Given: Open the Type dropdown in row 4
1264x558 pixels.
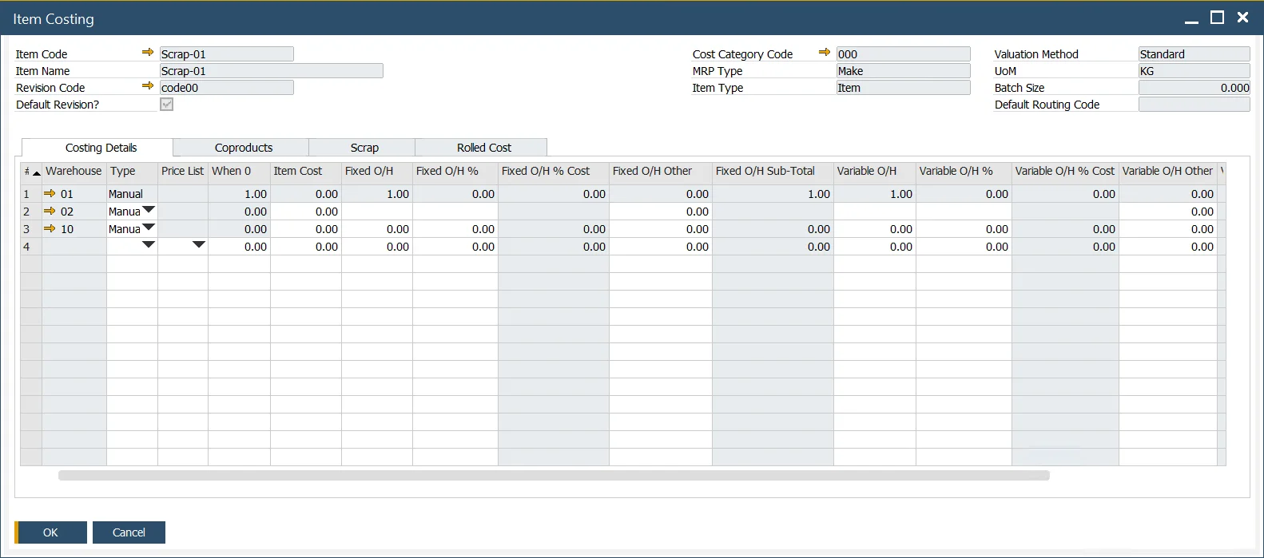Looking at the screenshot, I should 149,246.
